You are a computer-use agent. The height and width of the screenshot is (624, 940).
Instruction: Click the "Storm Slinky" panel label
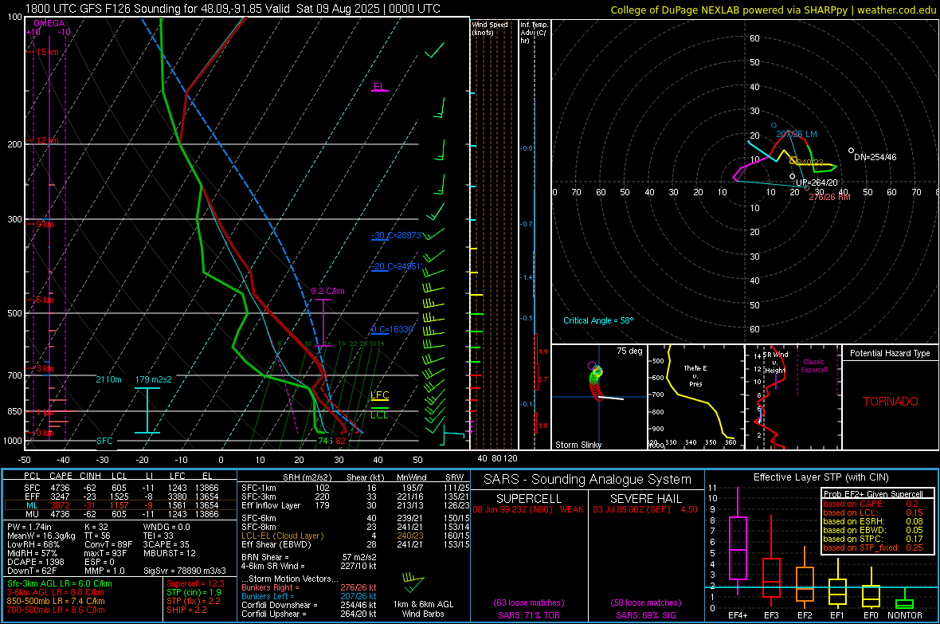(578, 445)
